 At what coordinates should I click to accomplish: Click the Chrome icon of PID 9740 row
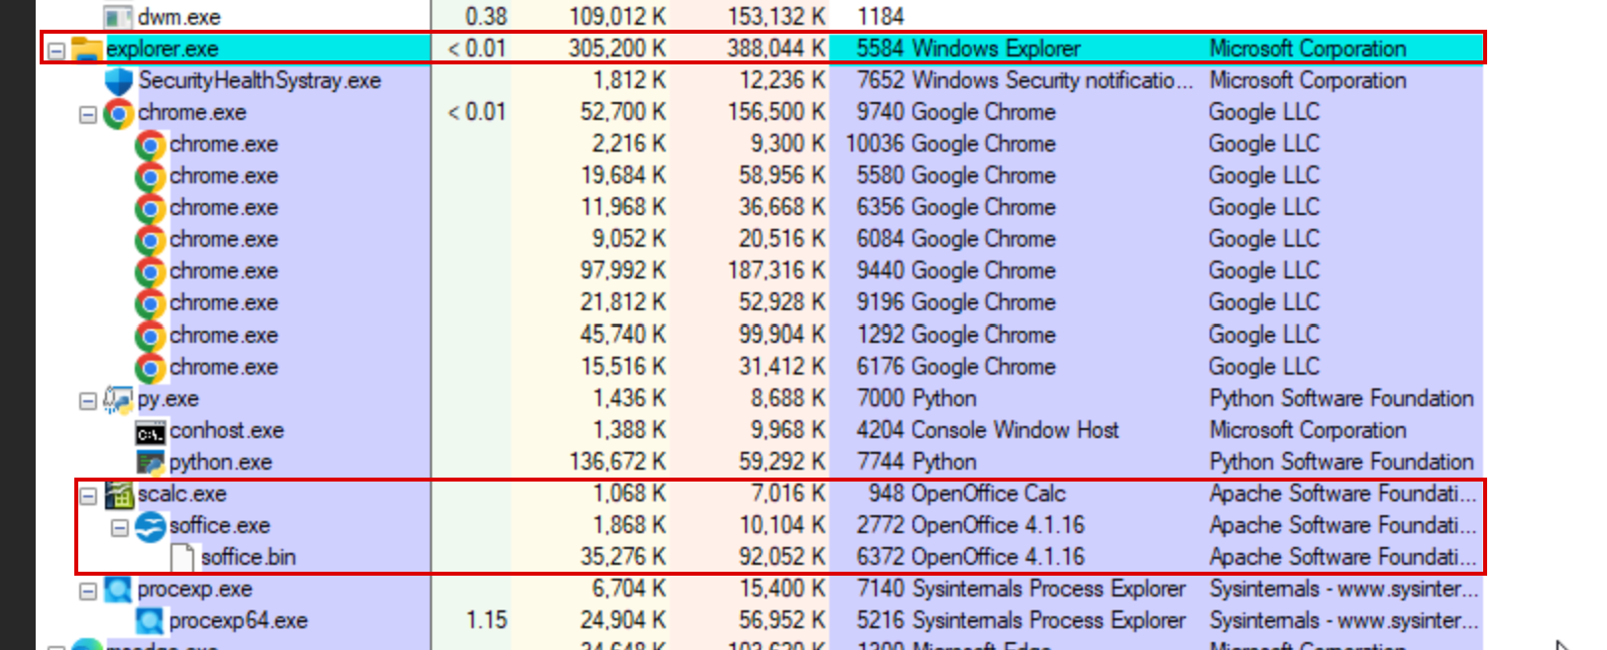point(119,113)
